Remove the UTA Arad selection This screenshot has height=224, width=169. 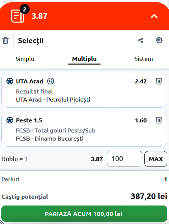click(x=159, y=81)
